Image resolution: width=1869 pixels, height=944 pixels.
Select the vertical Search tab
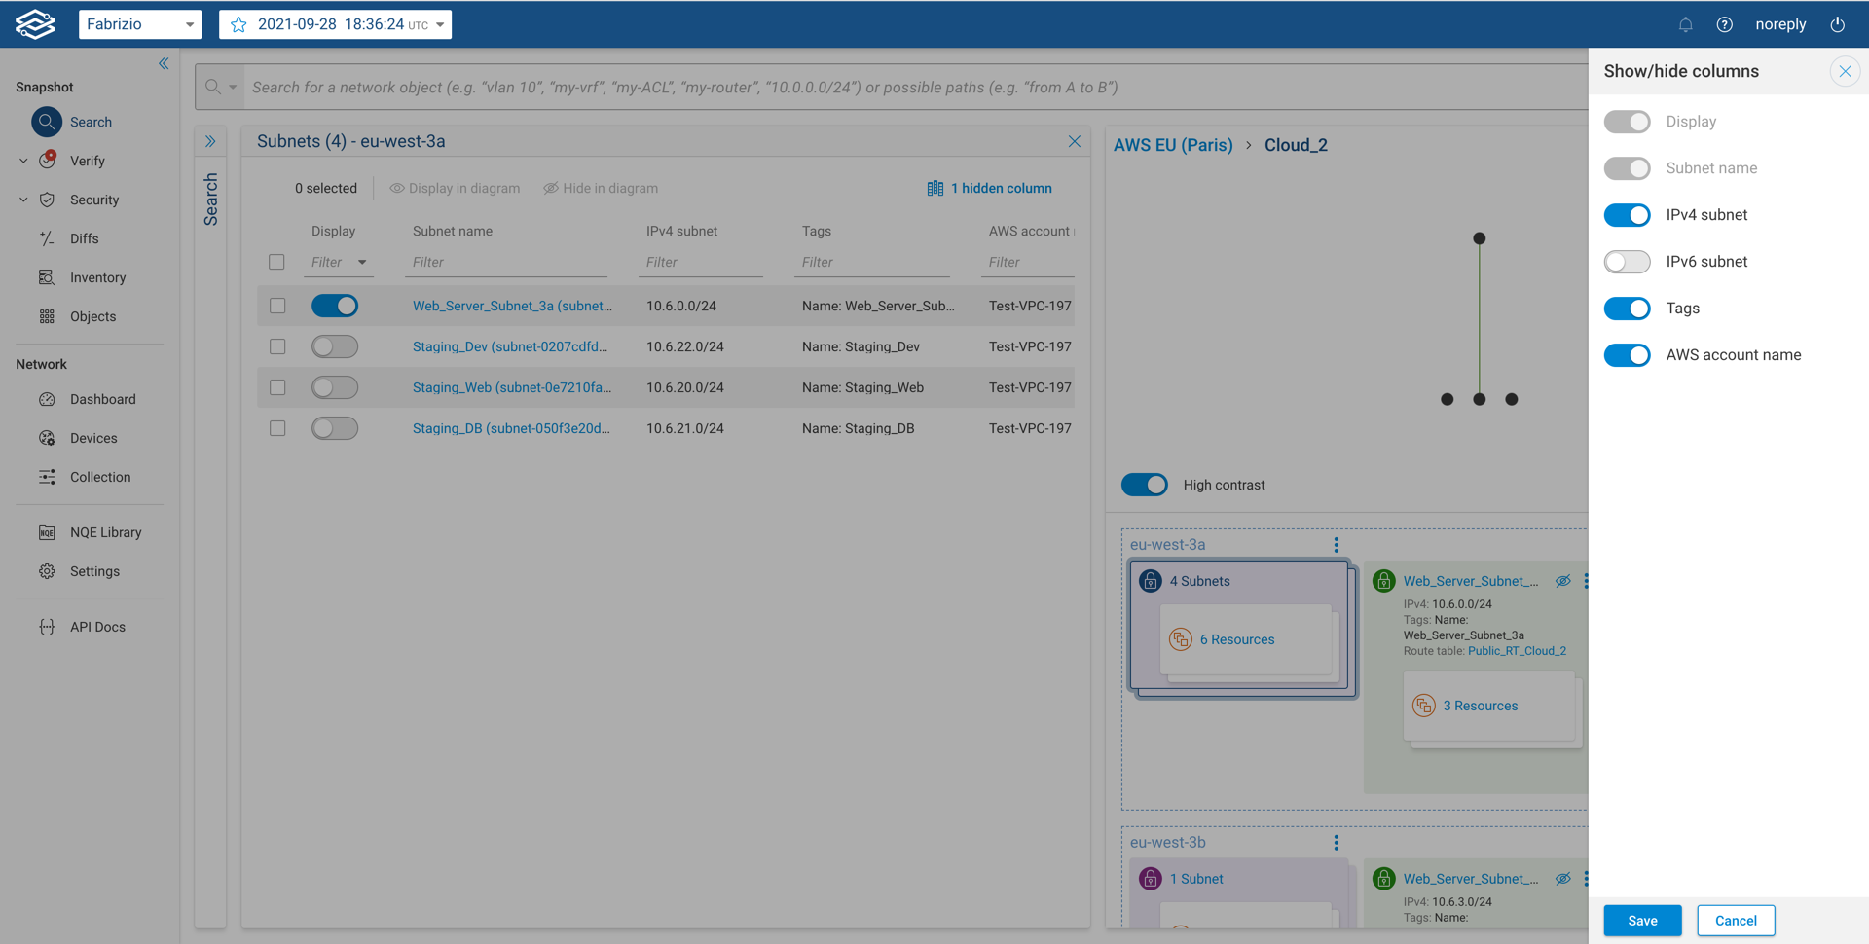coord(210,200)
